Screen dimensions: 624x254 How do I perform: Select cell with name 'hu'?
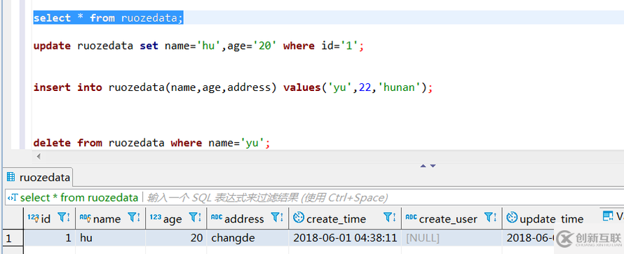(110, 238)
